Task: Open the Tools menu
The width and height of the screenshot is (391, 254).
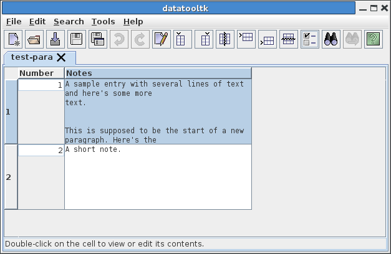Action: (103, 21)
